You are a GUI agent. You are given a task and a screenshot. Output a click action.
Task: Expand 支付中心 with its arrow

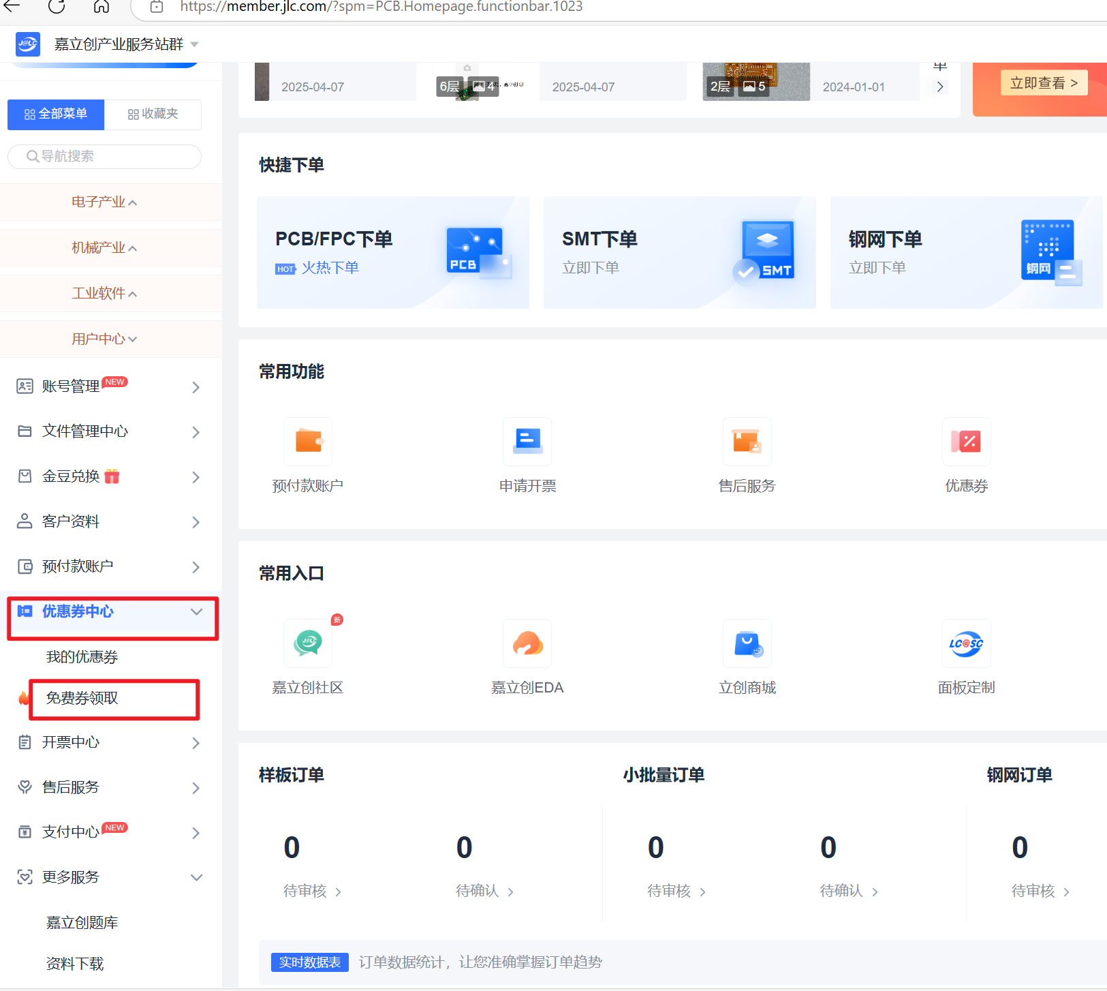point(196,833)
